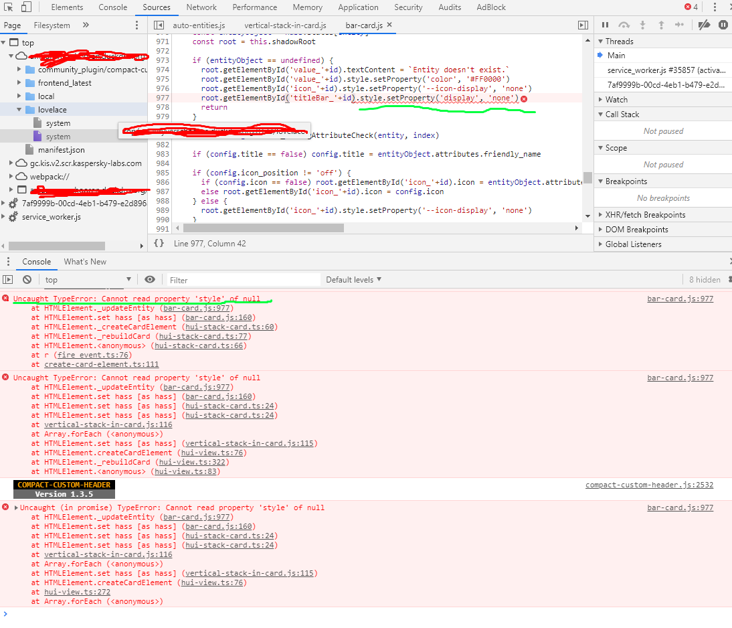Activate the inspect element picker icon

tap(8, 7)
